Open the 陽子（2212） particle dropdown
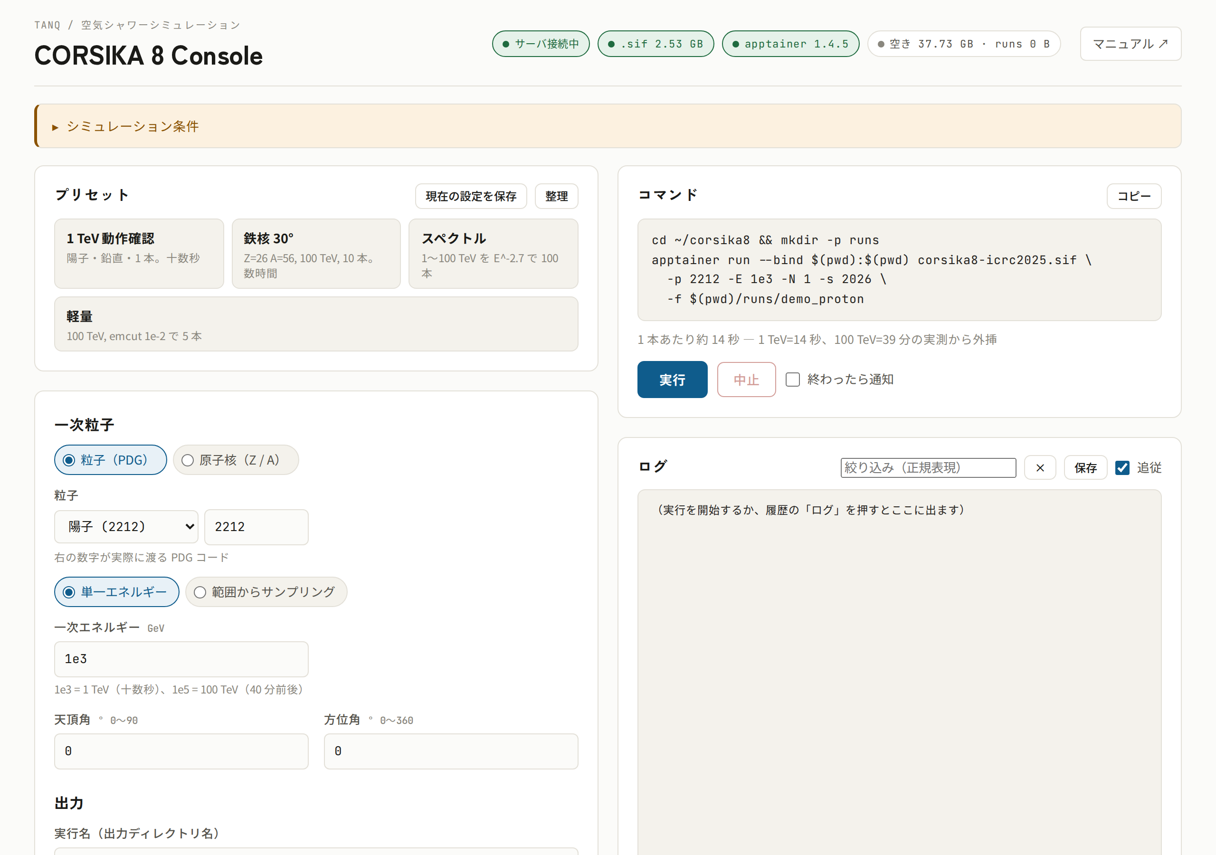1216x855 pixels. click(126, 527)
